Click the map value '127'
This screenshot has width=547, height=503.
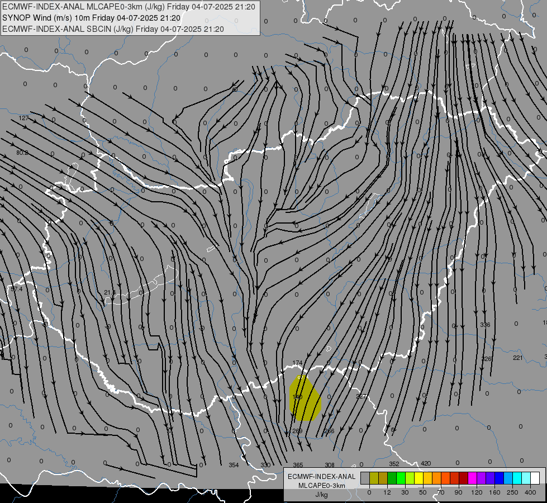tap(23, 118)
